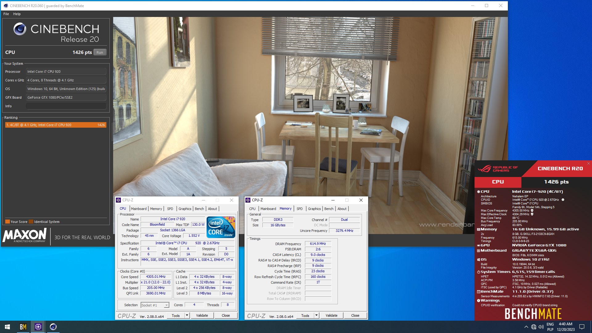Click Close button in CPU-Z Memory window
The width and height of the screenshot is (592, 333).
click(x=355, y=315)
